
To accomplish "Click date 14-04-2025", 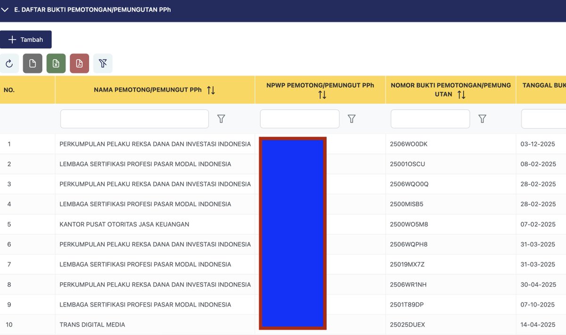I will click(x=538, y=325).
